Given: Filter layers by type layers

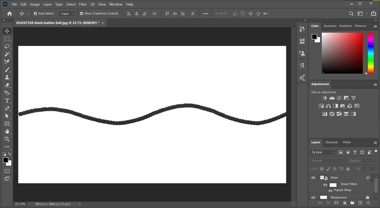Looking at the screenshot, I should (355, 152).
